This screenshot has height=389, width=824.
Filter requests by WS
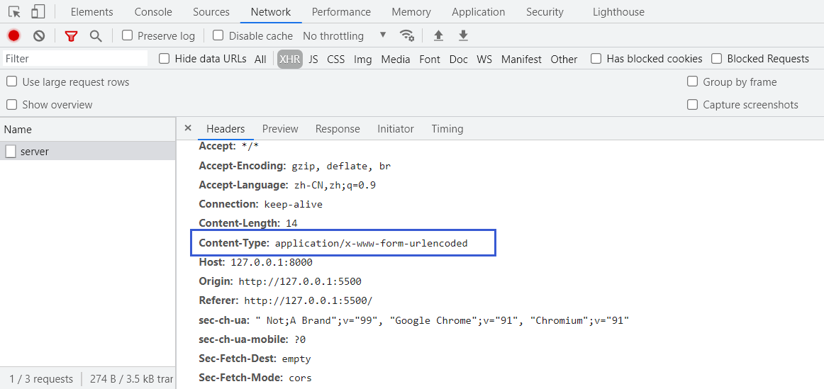click(x=484, y=60)
